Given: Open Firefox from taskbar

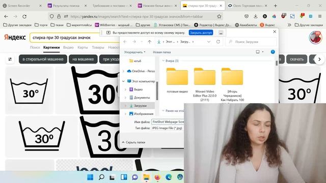Looking at the screenshot, I should point(157,177).
